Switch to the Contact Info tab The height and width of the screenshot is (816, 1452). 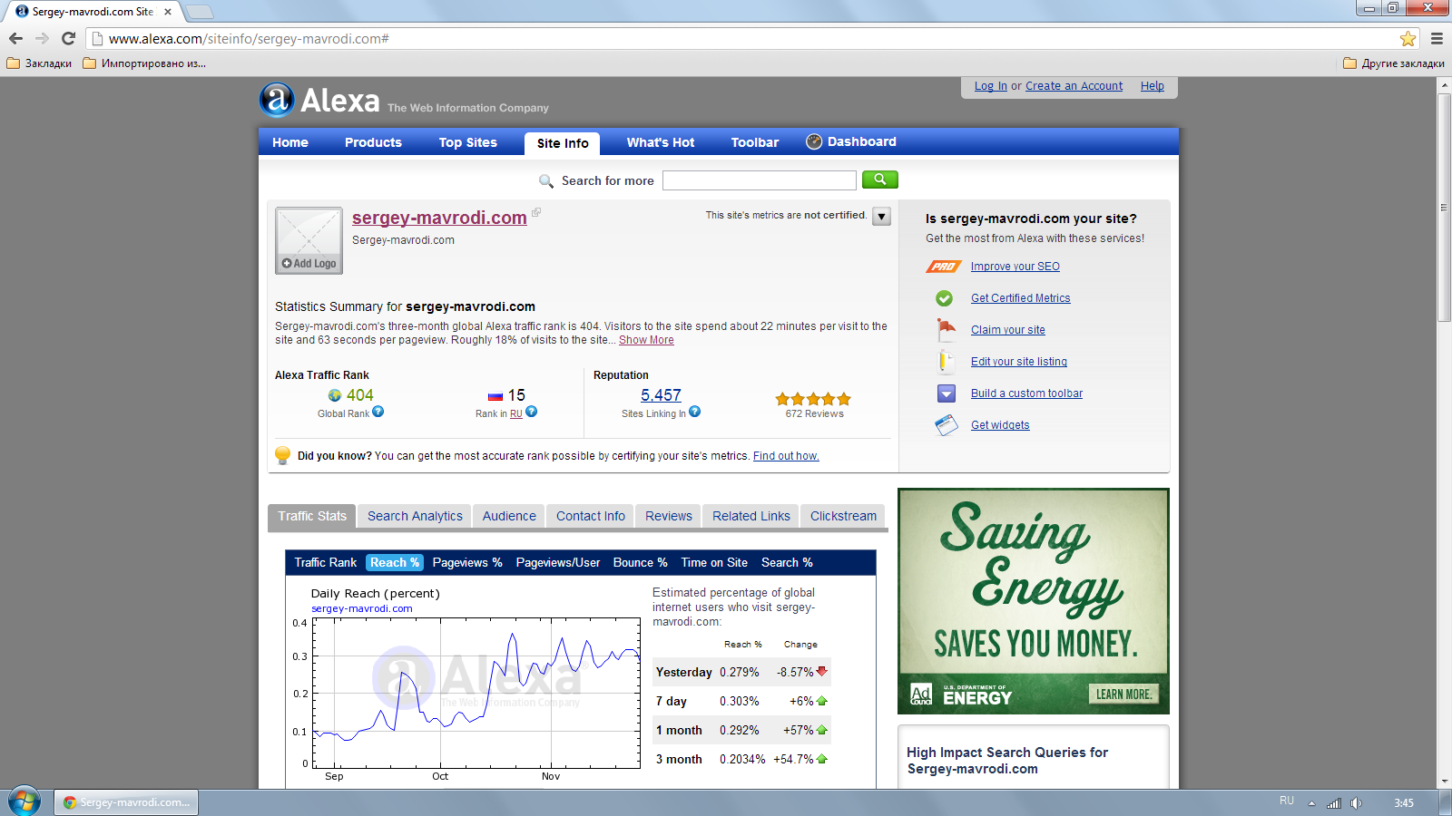(591, 516)
